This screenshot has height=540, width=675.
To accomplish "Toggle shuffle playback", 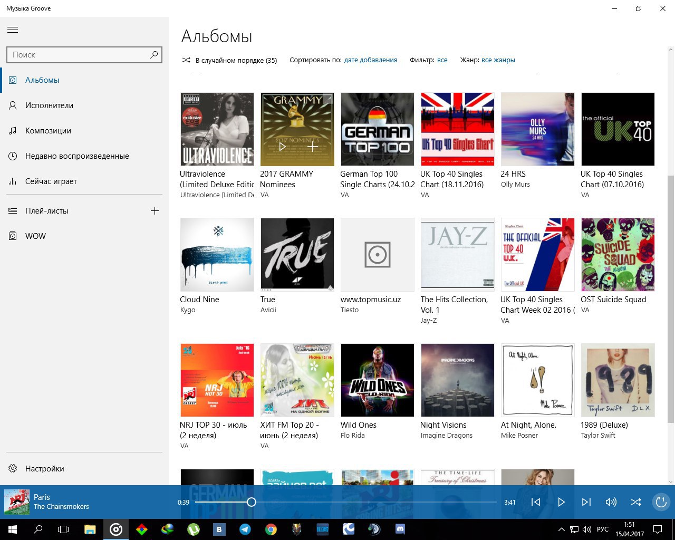I will [636, 502].
